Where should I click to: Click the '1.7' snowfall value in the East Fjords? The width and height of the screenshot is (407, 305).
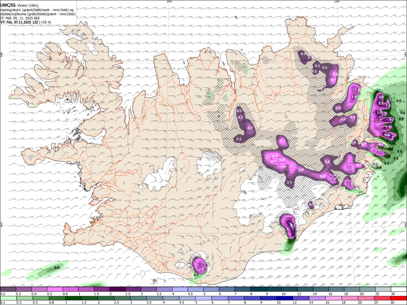pyautogui.click(x=377, y=151)
